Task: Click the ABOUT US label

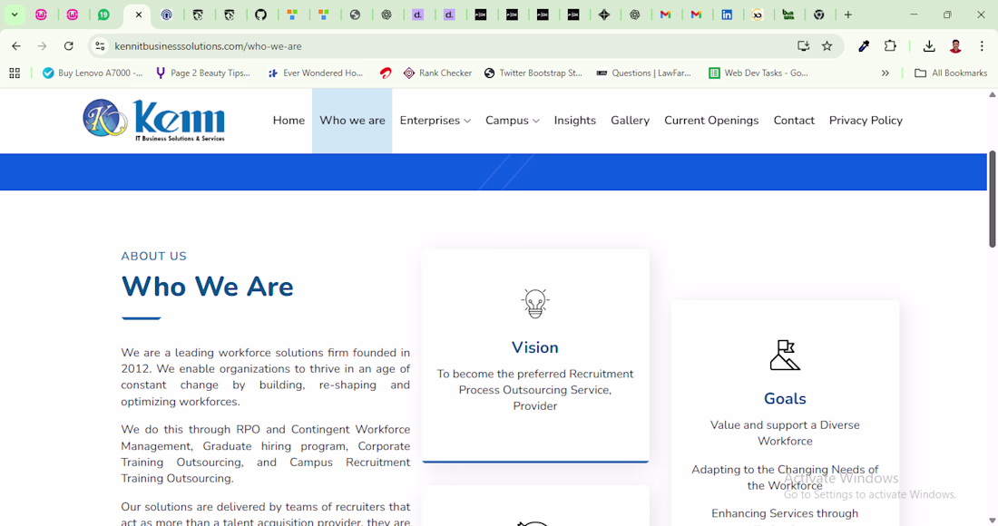Action: coord(154,257)
